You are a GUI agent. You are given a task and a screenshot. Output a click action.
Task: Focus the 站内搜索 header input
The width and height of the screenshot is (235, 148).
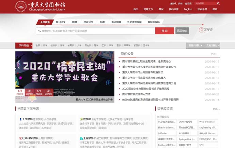pyautogui.click(x=206, y=3)
